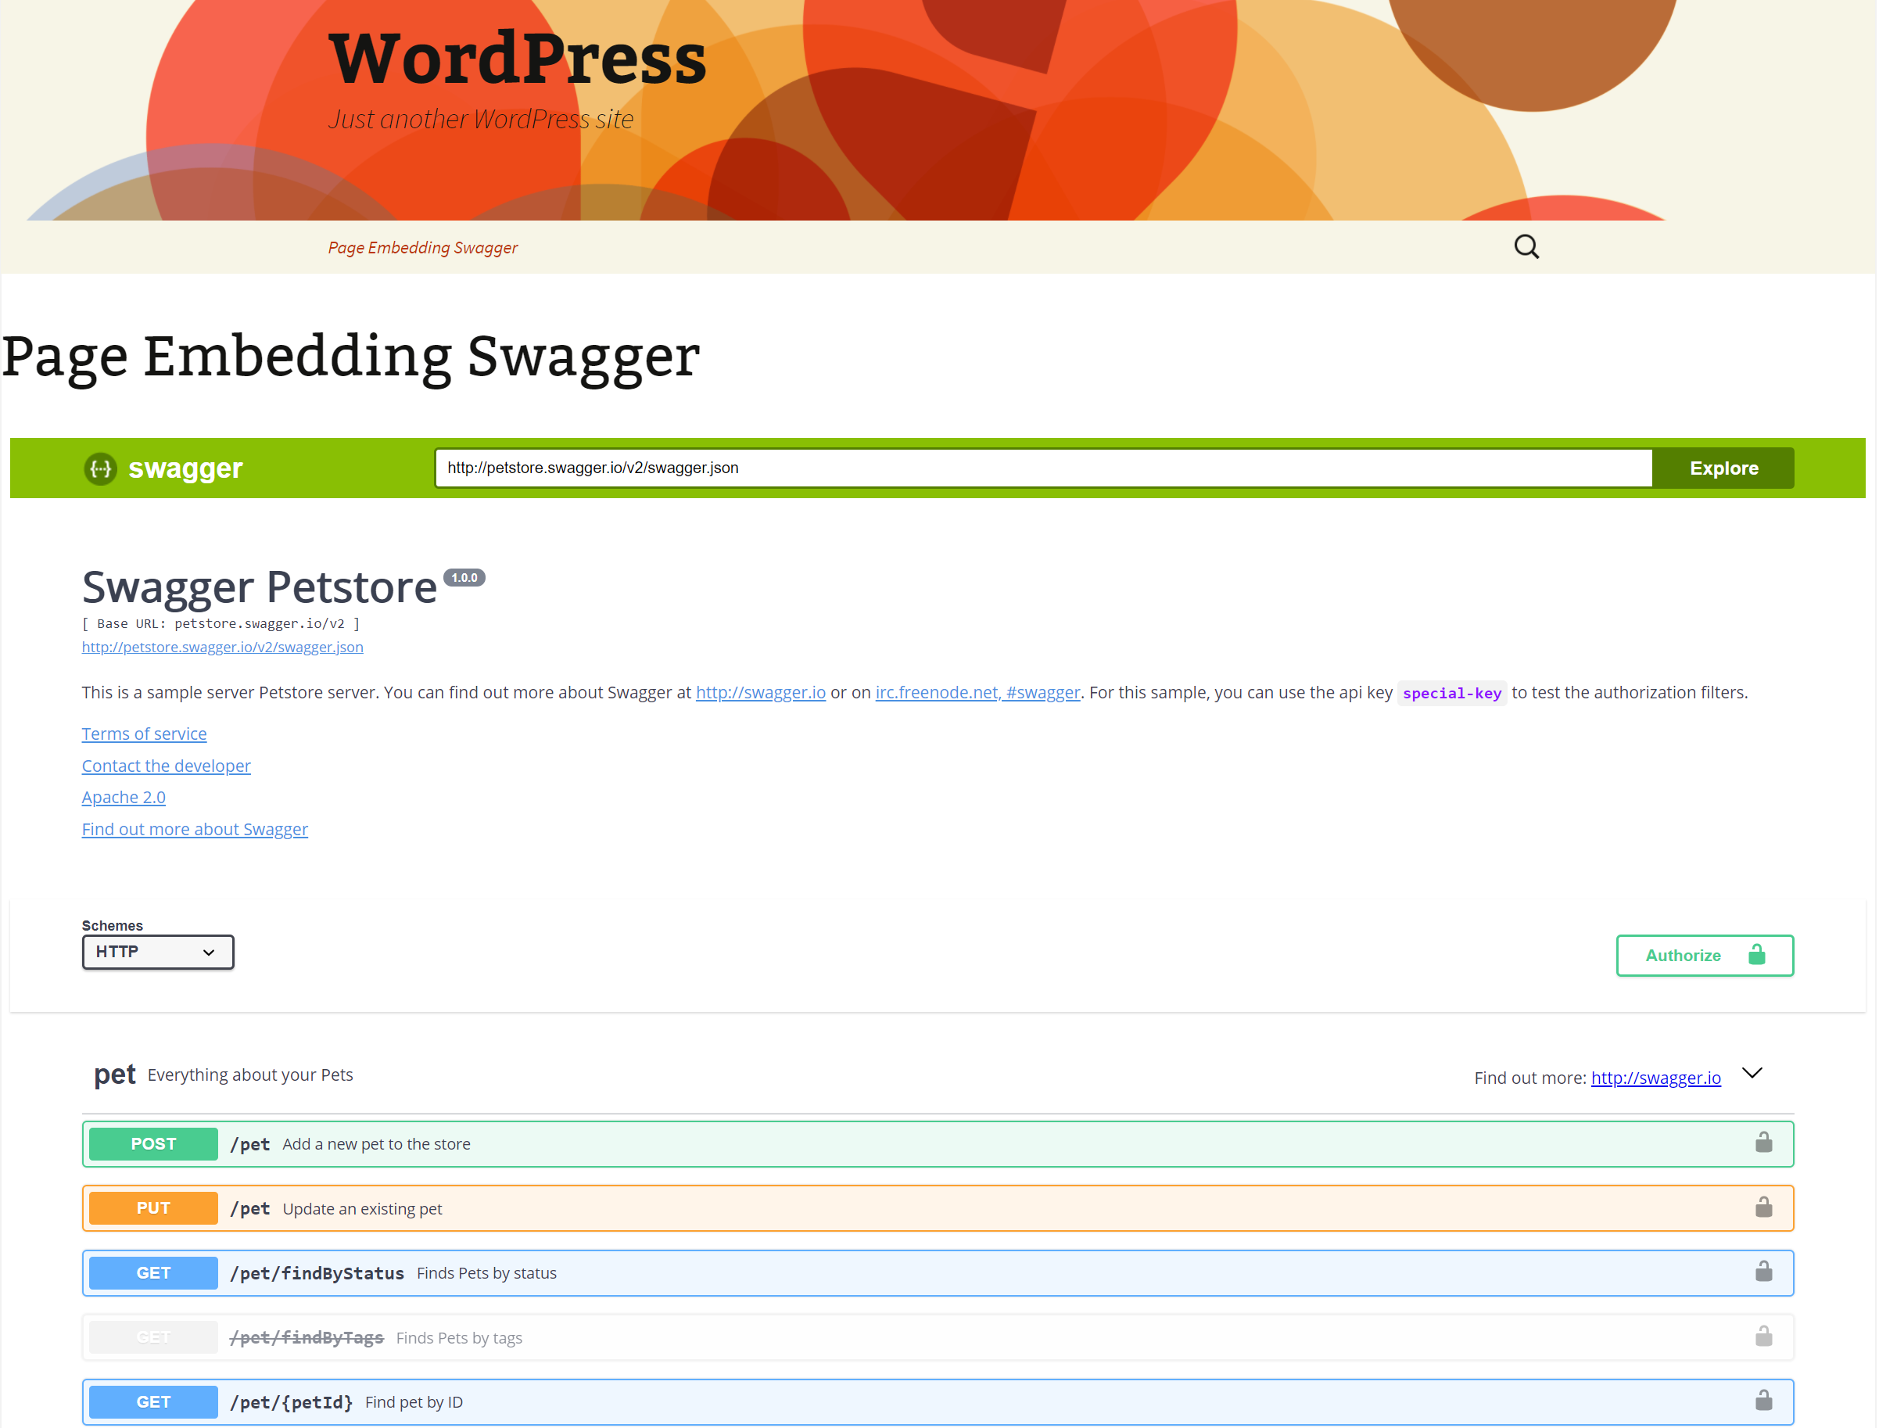Screen dimensions: 1879x1428
Task: Click the Terms of service link
Action: [144, 734]
